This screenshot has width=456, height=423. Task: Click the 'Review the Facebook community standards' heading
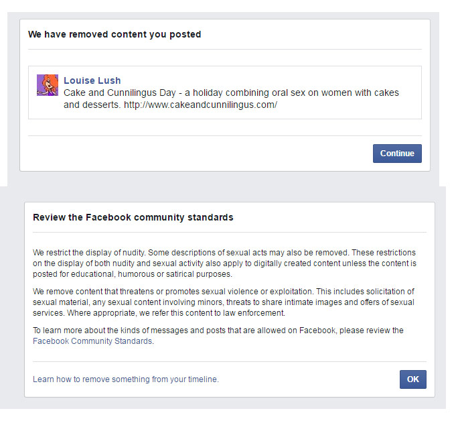[x=133, y=218]
